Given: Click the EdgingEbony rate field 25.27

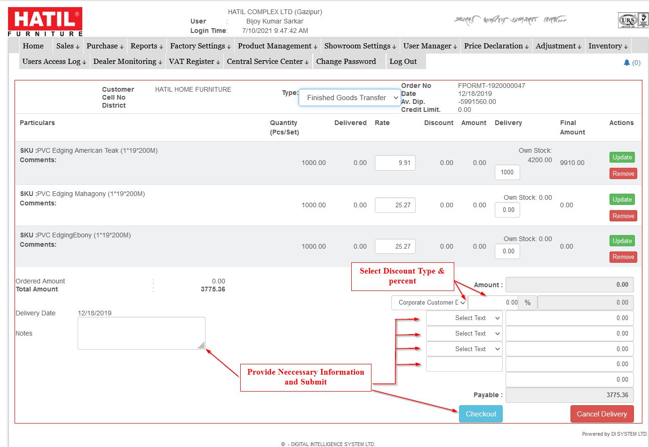Looking at the screenshot, I should click(x=395, y=247).
